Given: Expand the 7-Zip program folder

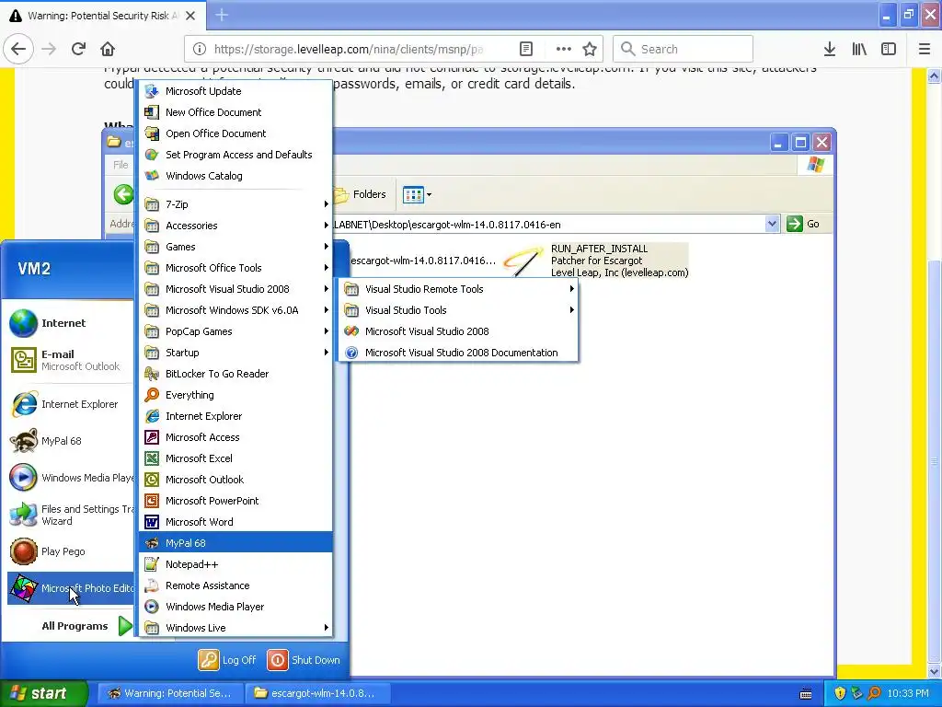Looking at the screenshot, I should point(235,204).
